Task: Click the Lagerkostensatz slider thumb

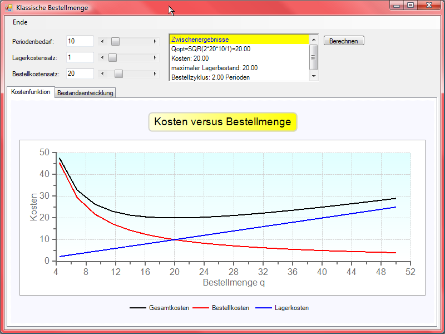Action: tap(112, 57)
